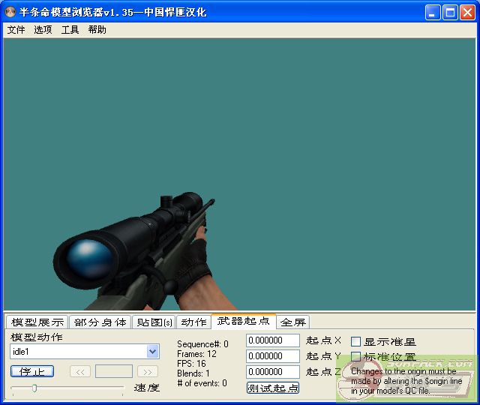This screenshot has height=405, width=480.
Task: Click the app icon in title bar
Action: (10, 12)
